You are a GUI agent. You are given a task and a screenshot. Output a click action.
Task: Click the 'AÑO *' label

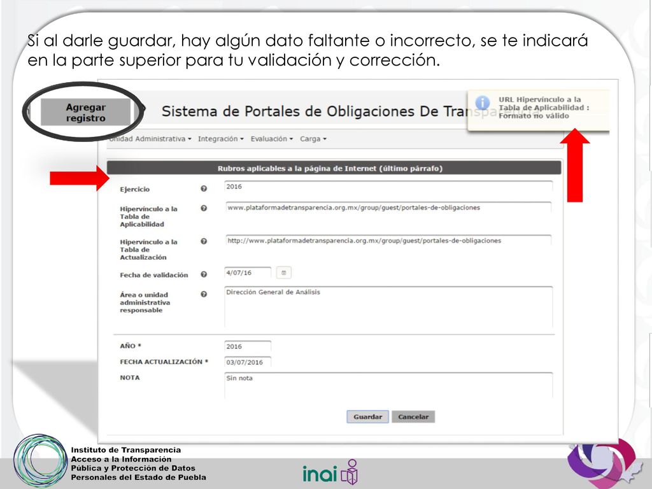[131, 346]
